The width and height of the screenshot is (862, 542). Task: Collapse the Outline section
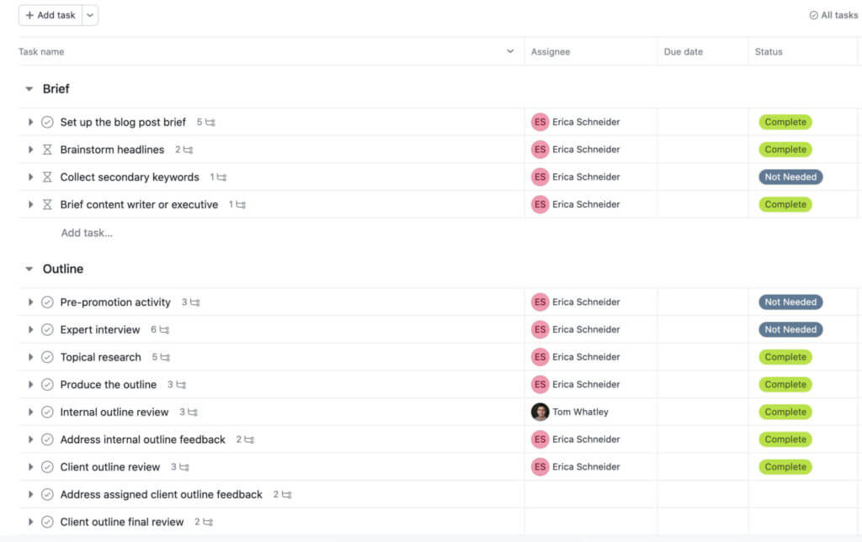pos(29,268)
